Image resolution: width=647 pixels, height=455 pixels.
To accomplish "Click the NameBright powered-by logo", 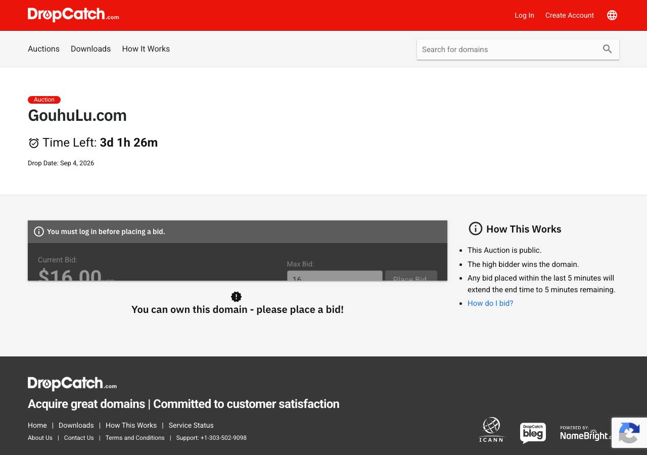I will 585,433.
